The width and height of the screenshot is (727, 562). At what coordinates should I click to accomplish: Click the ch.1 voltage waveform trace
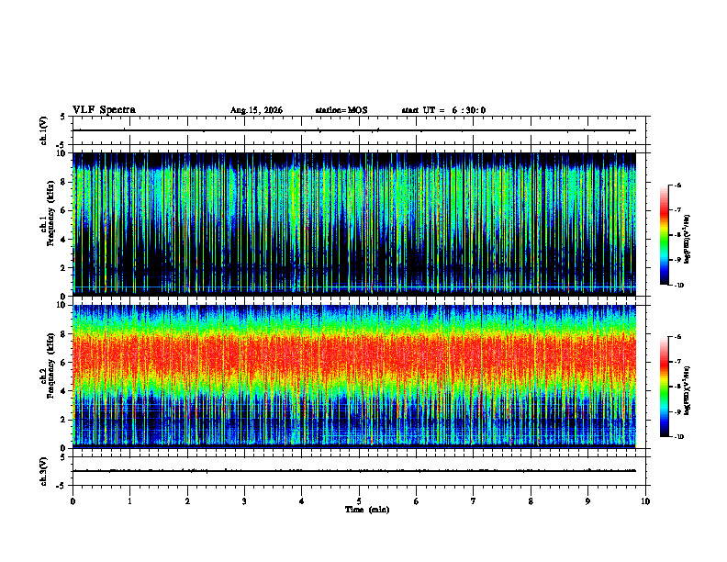tap(354, 130)
